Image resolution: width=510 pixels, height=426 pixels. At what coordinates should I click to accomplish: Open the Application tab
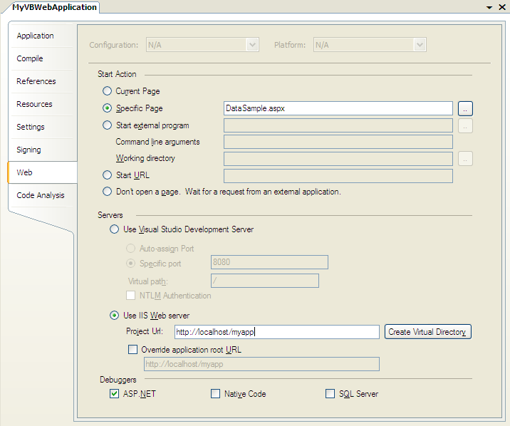36,36
